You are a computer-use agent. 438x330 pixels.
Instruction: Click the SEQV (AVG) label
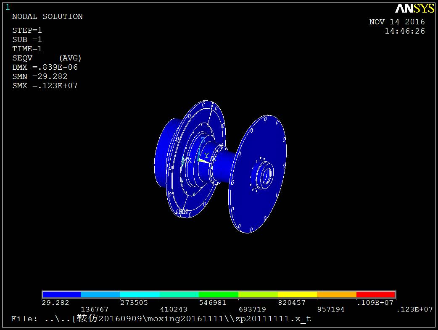pos(47,58)
